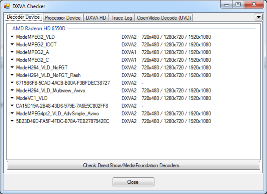Select the 6719B6FB-5CAD-4ACB-B00A-F3BFDEC38727 entry
267x194 pixels.
63,83
